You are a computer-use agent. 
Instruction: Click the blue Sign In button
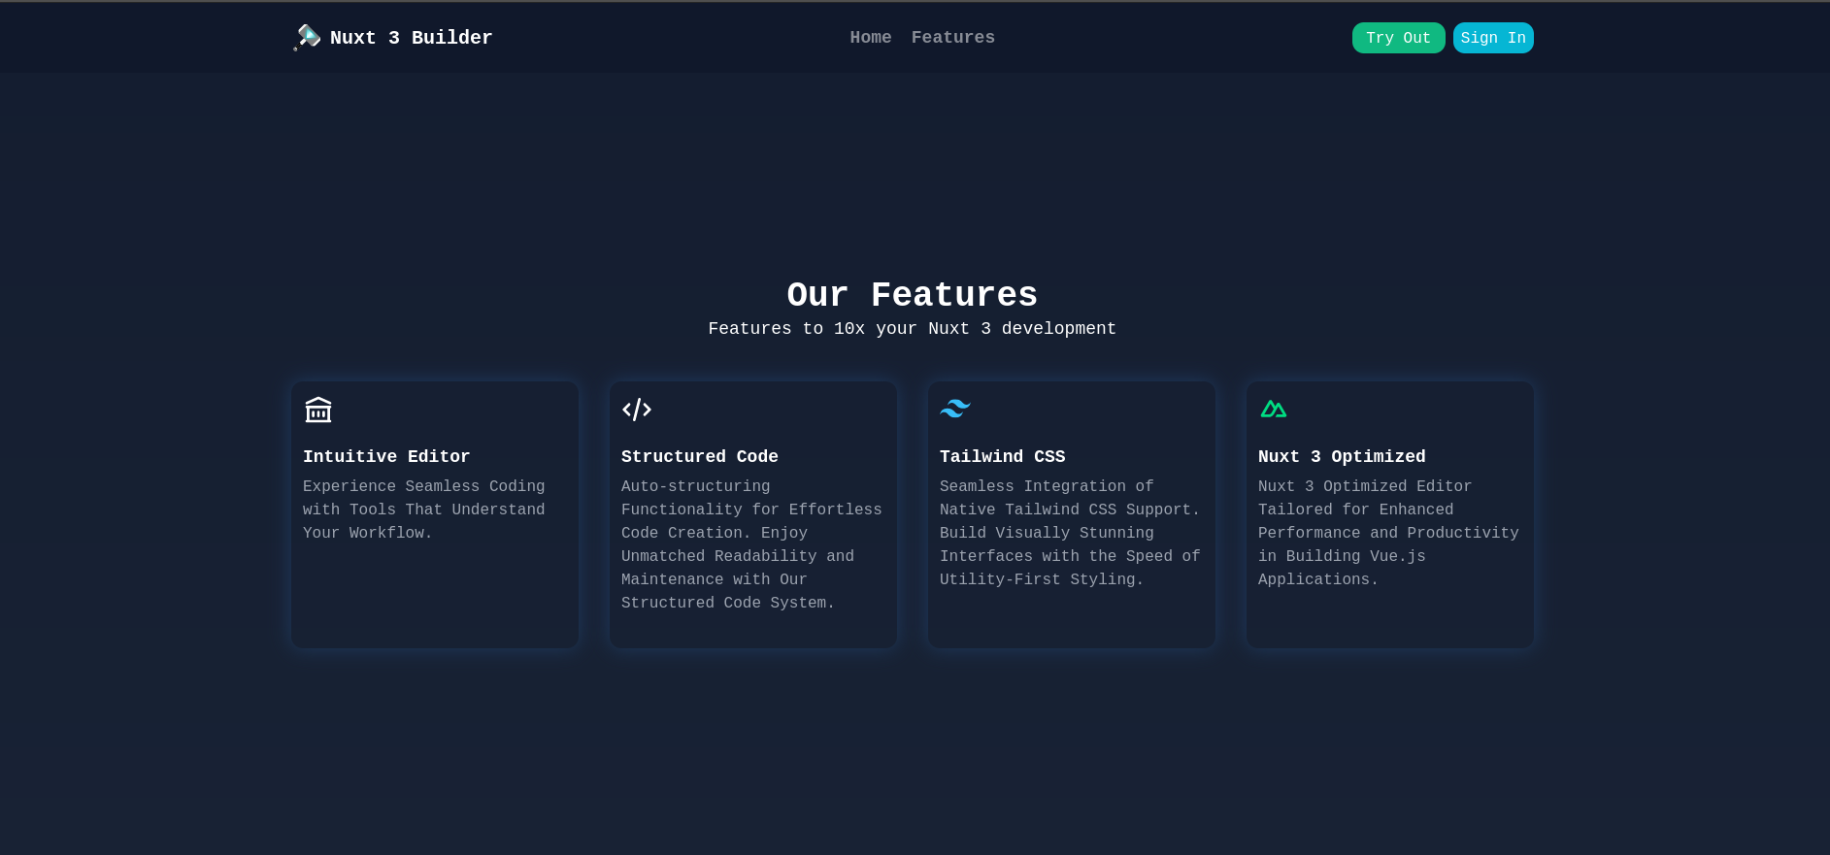coord(1493,38)
